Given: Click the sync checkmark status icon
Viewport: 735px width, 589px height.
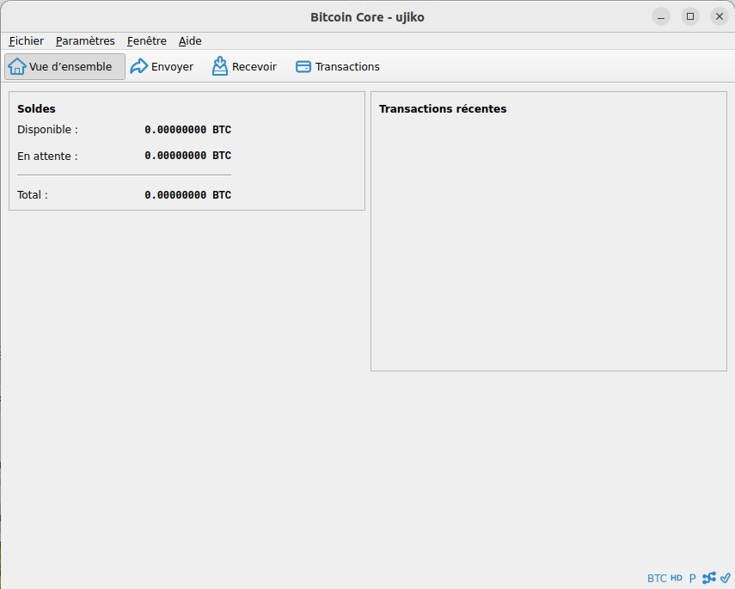Looking at the screenshot, I should tap(726, 578).
